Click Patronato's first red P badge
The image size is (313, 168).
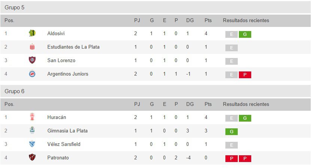(x=231, y=159)
